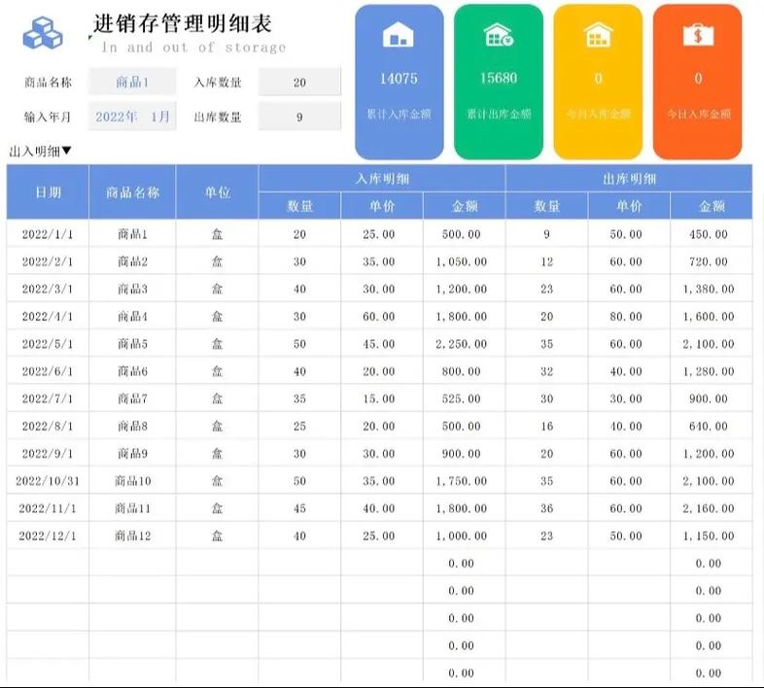Click 入库 amount 1,000.00 for 商品12
The height and width of the screenshot is (688, 764).
pyautogui.click(x=465, y=535)
